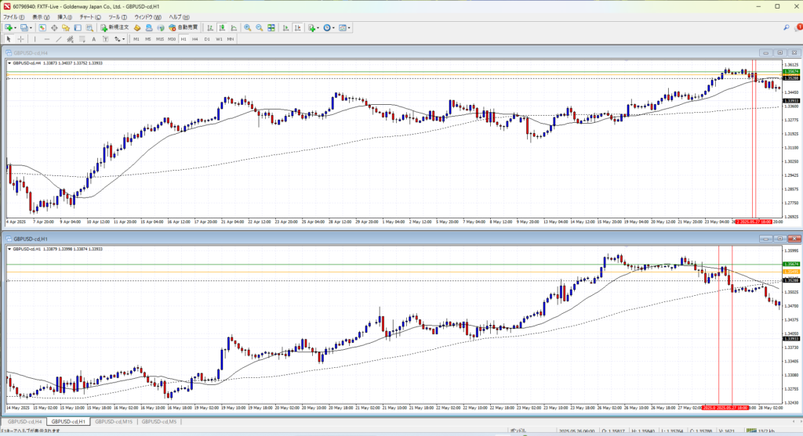
Task: Select the H4 timeframe button
Action: click(194, 38)
